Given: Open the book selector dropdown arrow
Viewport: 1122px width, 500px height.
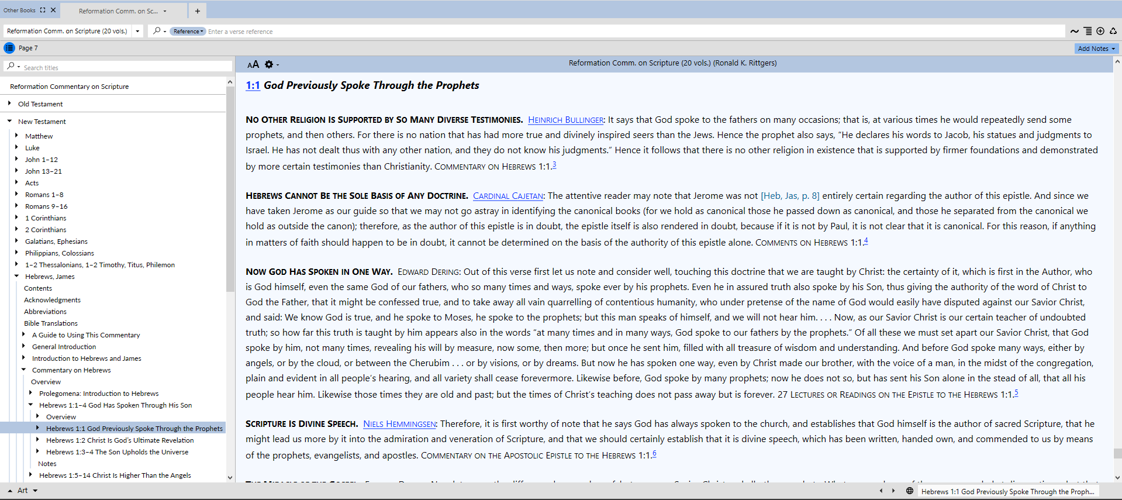Looking at the screenshot, I should tap(137, 32).
